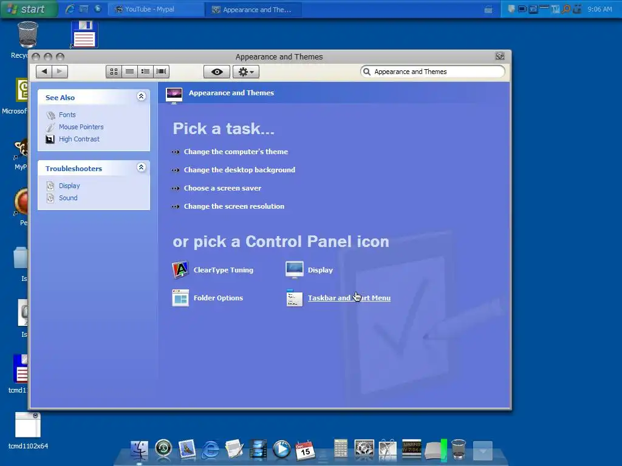Select Choose a screen saver

pos(222,188)
